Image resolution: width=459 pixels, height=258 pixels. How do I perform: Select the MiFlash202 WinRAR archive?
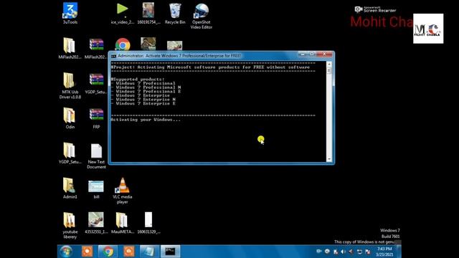(96, 48)
